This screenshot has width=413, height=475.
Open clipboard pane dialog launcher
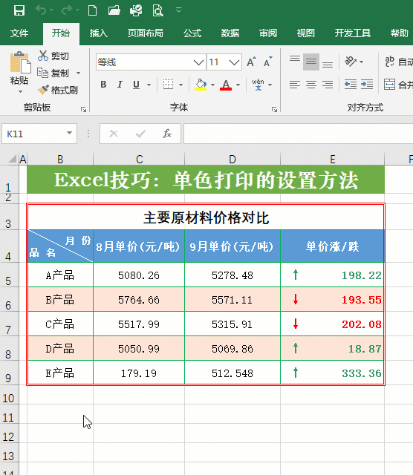[84, 110]
